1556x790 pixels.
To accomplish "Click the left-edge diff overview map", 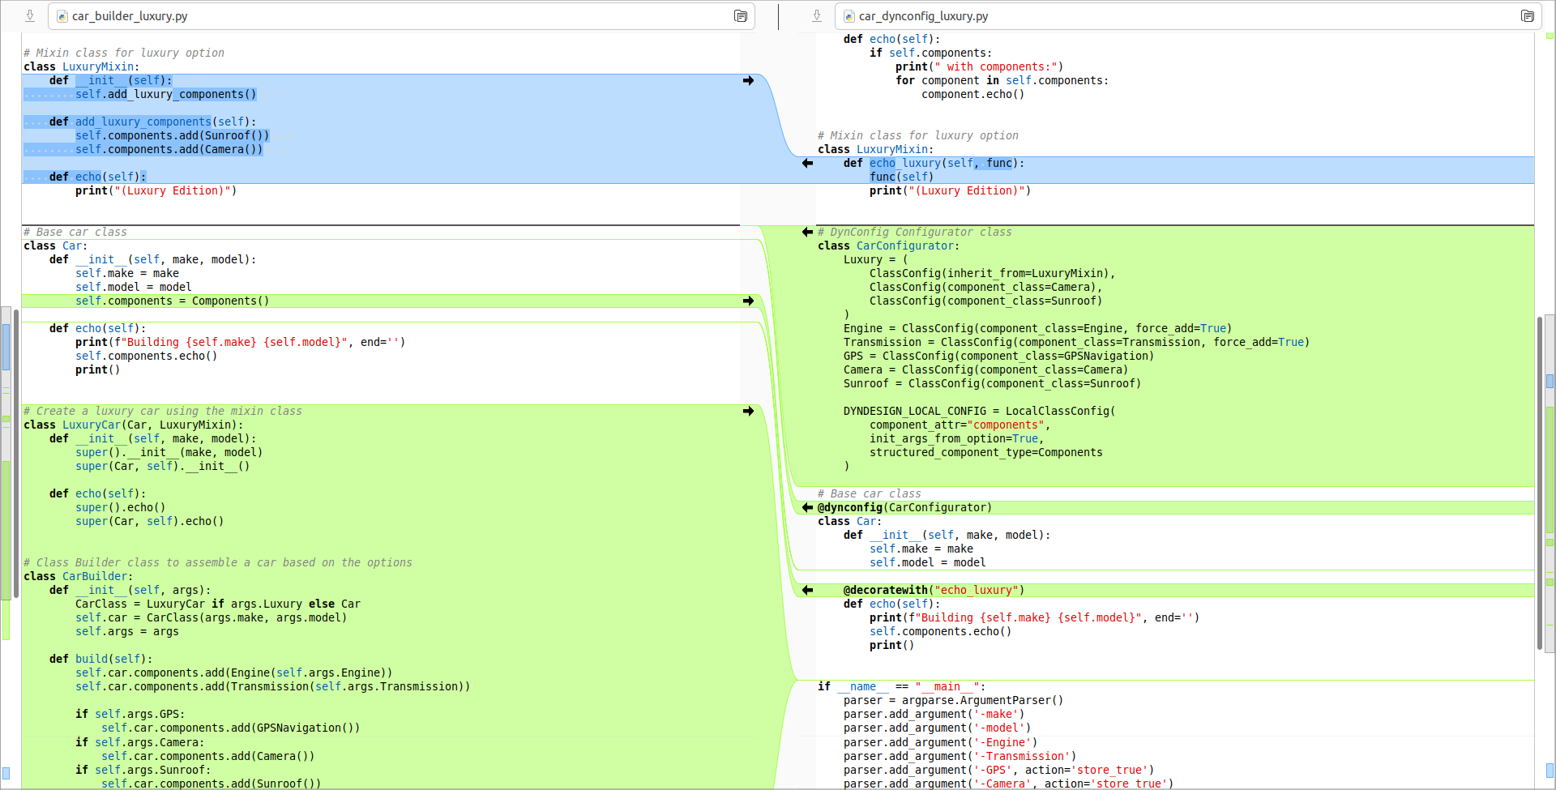I will tap(6, 410).
